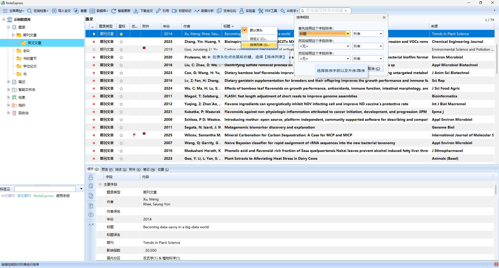Select the 学位论文 folder in tree

pyautogui.click(x=30, y=66)
